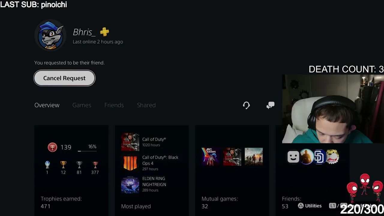
Task: Click the LAST SUB: pinoichi overlay text
Action: [x=34, y=4]
